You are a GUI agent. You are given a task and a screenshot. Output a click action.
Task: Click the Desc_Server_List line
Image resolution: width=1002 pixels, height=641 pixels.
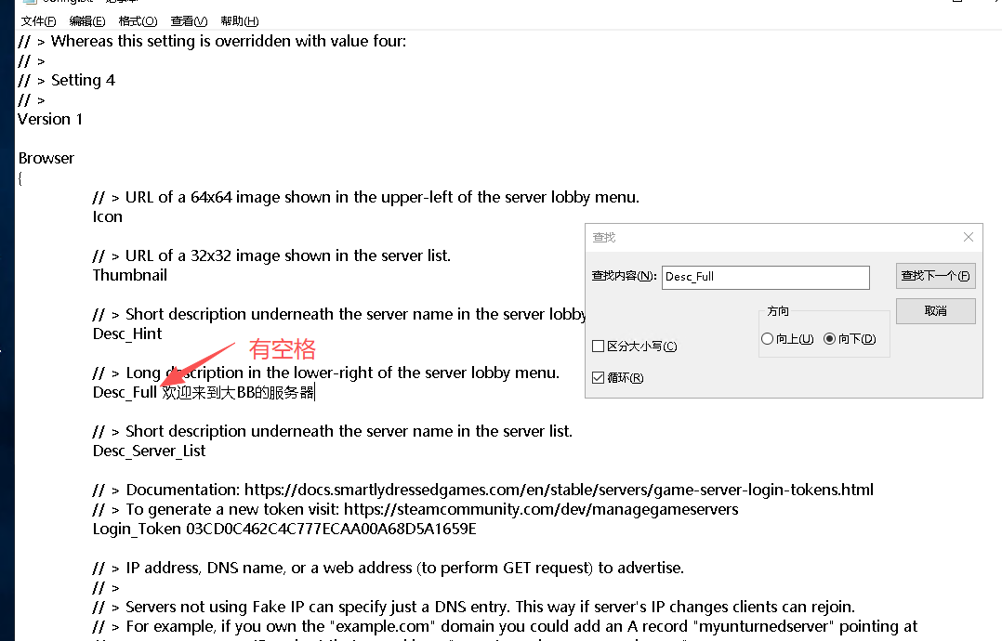coord(150,451)
